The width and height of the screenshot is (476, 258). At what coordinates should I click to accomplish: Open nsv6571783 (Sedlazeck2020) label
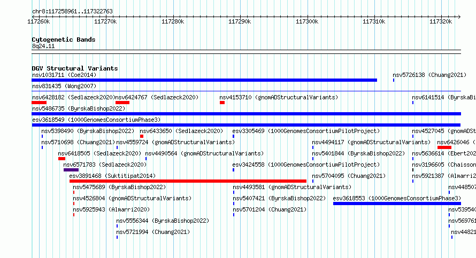[x=105, y=165]
